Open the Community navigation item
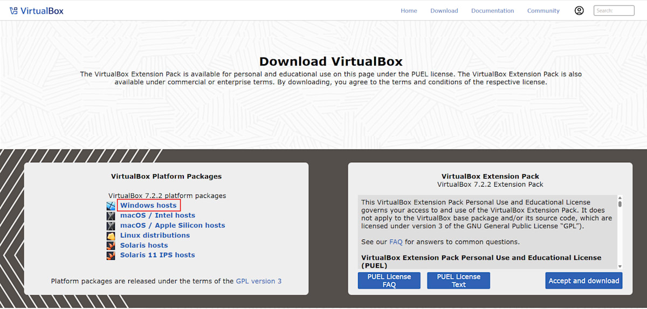The height and width of the screenshot is (309, 647). (x=543, y=11)
